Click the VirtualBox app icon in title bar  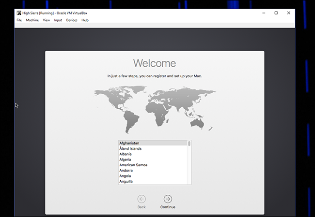coord(19,13)
